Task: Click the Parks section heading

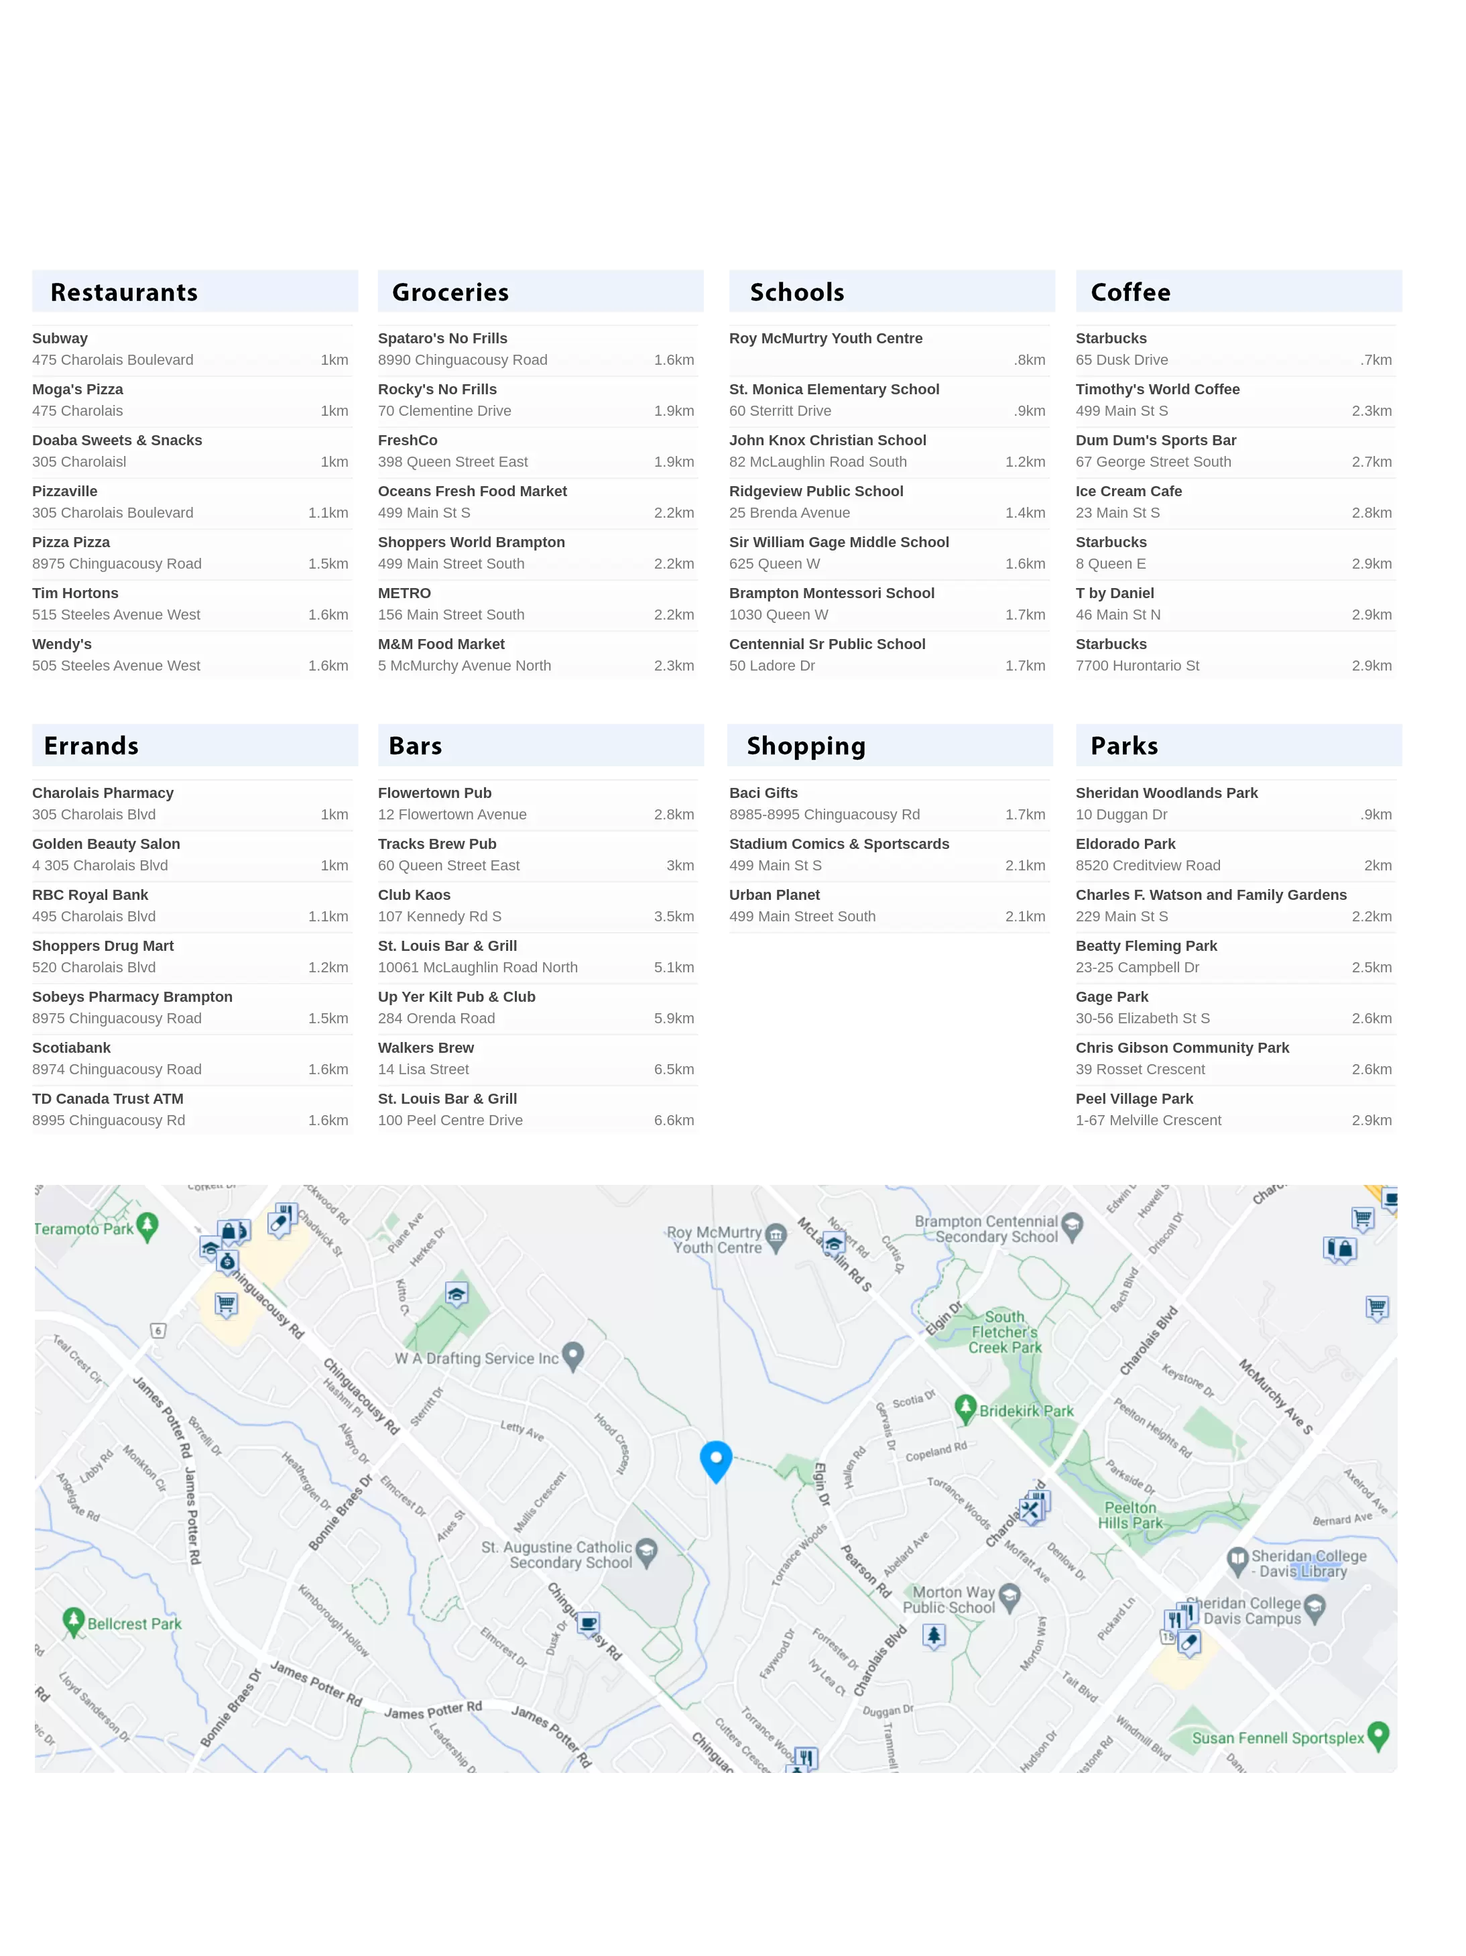Action: tap(1124, 746)
